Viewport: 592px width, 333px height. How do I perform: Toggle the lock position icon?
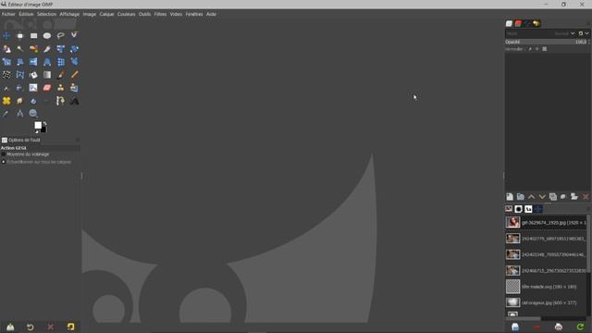(536, 49)
